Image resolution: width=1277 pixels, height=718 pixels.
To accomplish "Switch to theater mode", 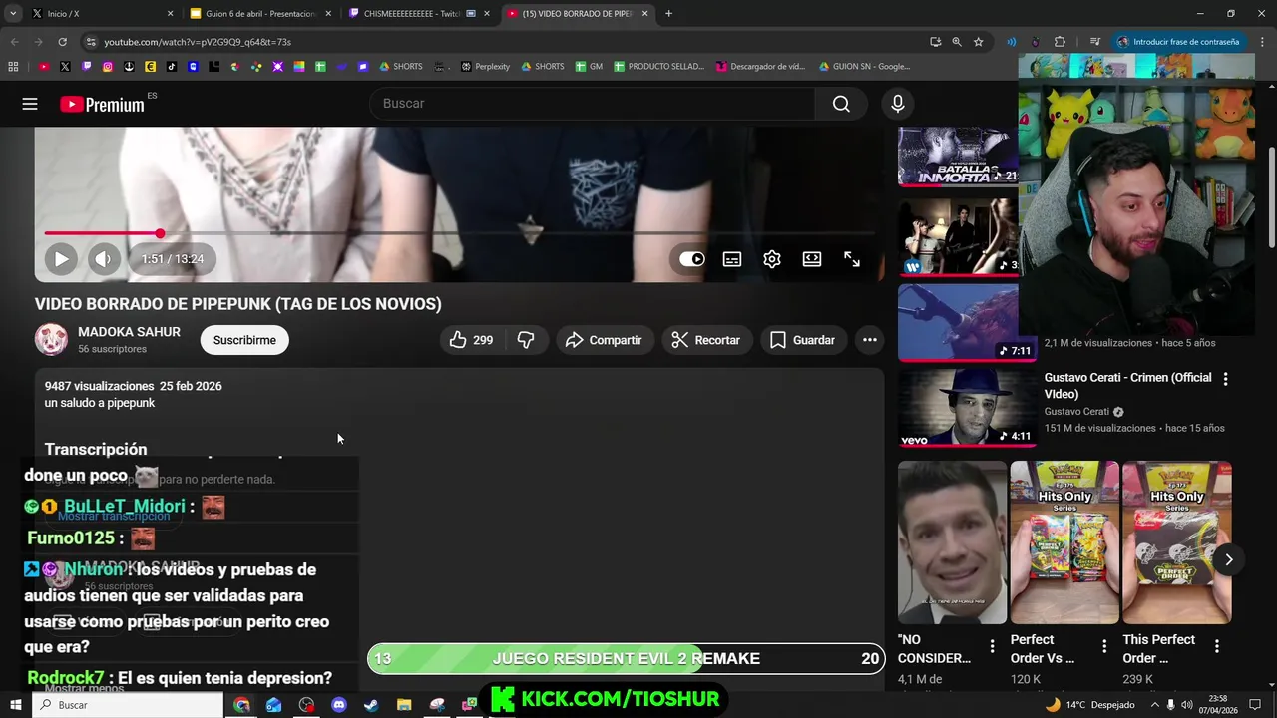I will [812, 259].
